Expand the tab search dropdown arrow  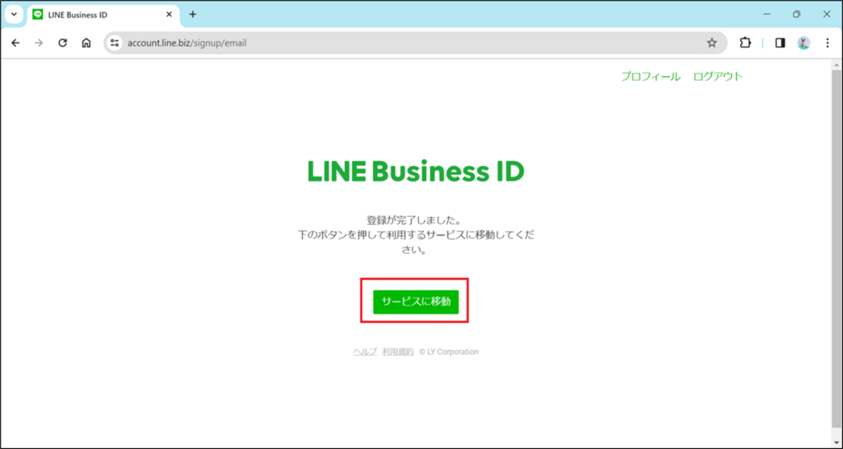(x=13, y=15)
